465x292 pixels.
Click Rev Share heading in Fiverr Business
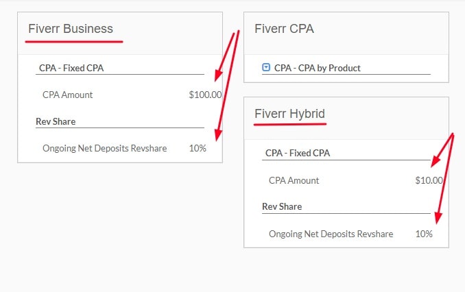pos(56,121)
